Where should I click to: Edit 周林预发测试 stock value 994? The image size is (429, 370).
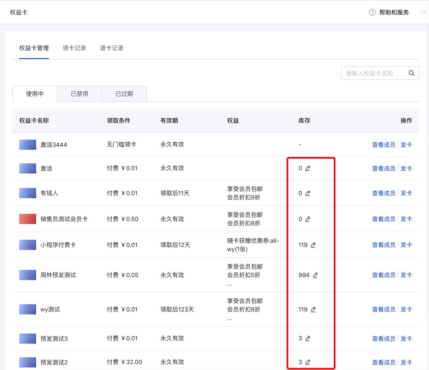coord(315,275)
